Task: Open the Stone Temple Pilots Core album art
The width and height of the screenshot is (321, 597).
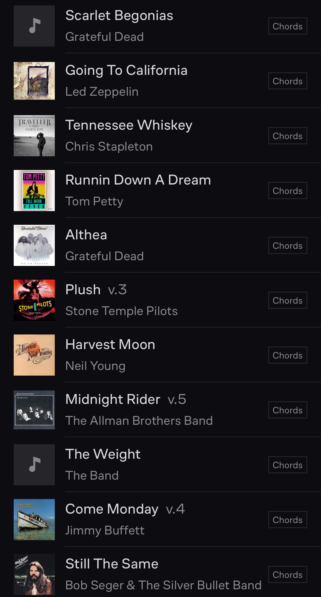Action: pyautogui.click(x=34, y=300)
